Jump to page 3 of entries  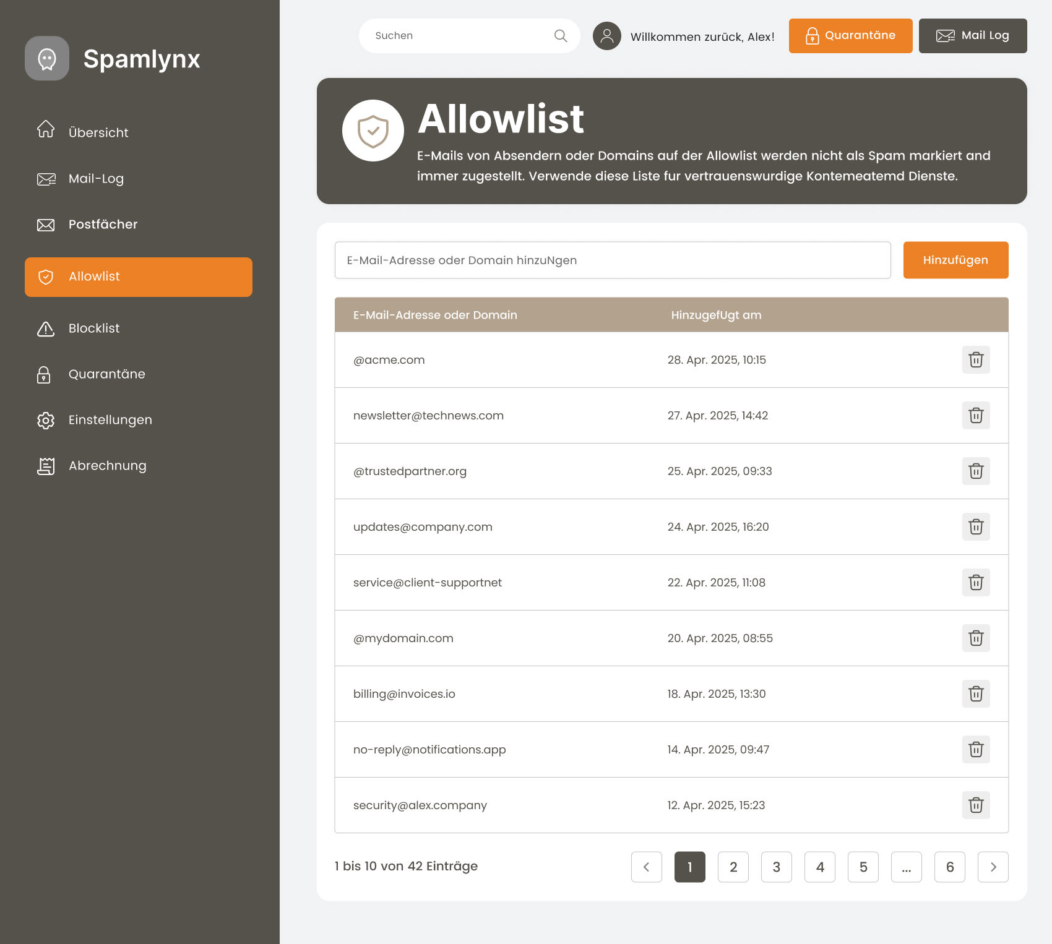777,867
